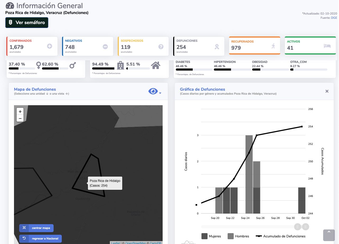Viewport: 339px width, 244px height.
Task: Click the centrar mapa button
Action: pyautogui.click(x=36, y=228)
